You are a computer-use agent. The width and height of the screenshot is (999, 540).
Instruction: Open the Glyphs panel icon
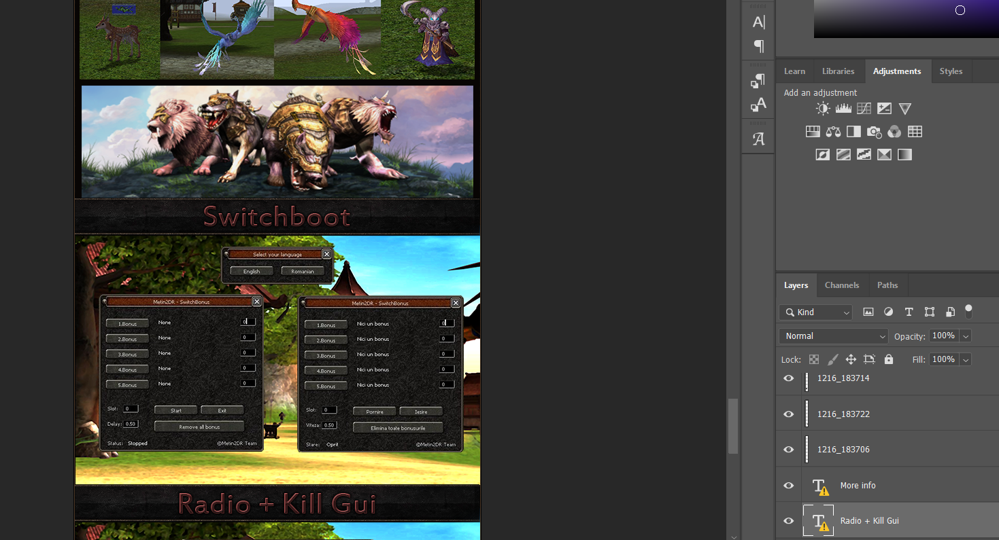(x=758, y=139)
